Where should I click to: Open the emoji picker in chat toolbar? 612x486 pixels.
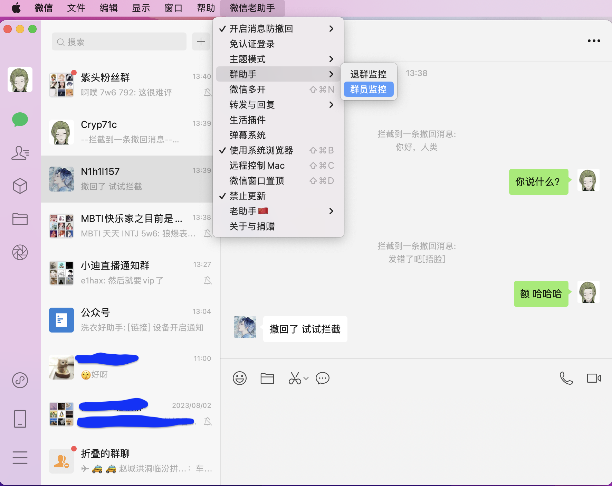point(239,378)
